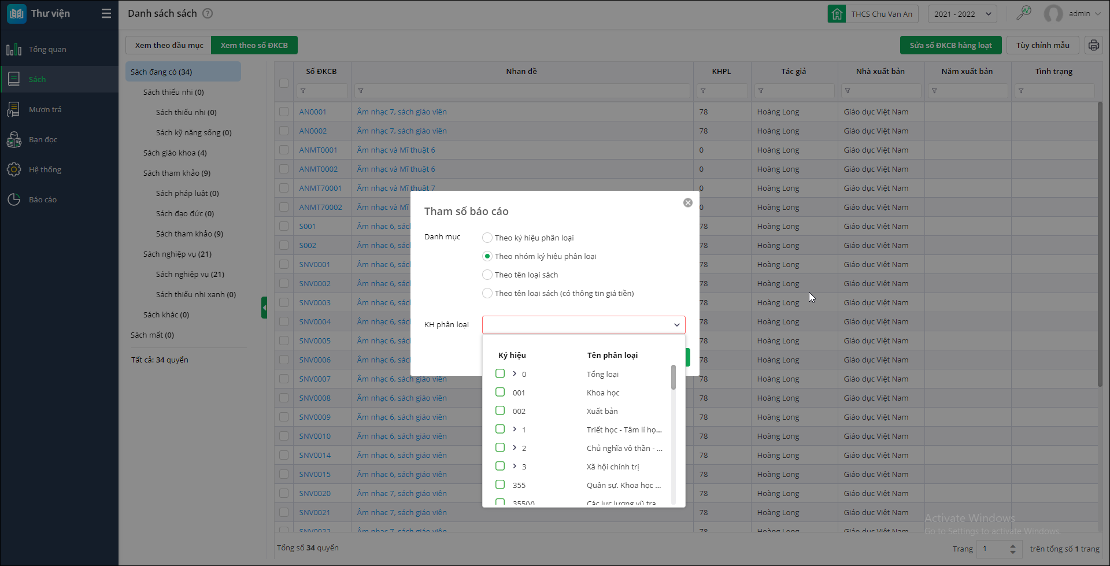Expand the 2 Chủ nghĩa vô thần row
1110x566 pixels.
(515, 447)
